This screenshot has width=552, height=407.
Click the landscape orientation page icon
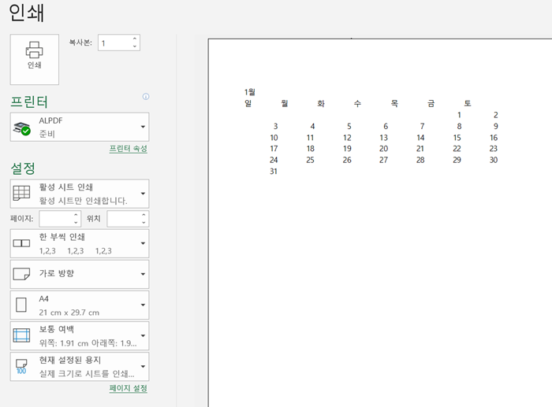click(21, 274)
